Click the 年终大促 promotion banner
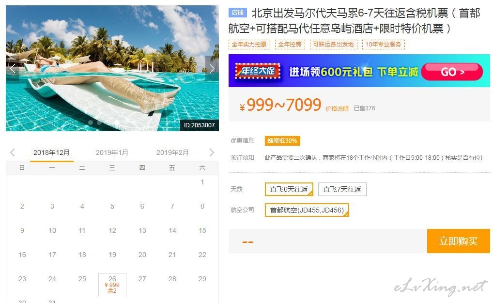The width and height of the screenshot is (493, 303). click(359, 71)
